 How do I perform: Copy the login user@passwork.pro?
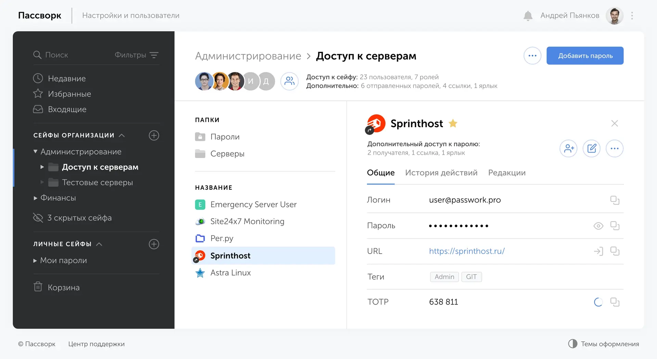616,200
